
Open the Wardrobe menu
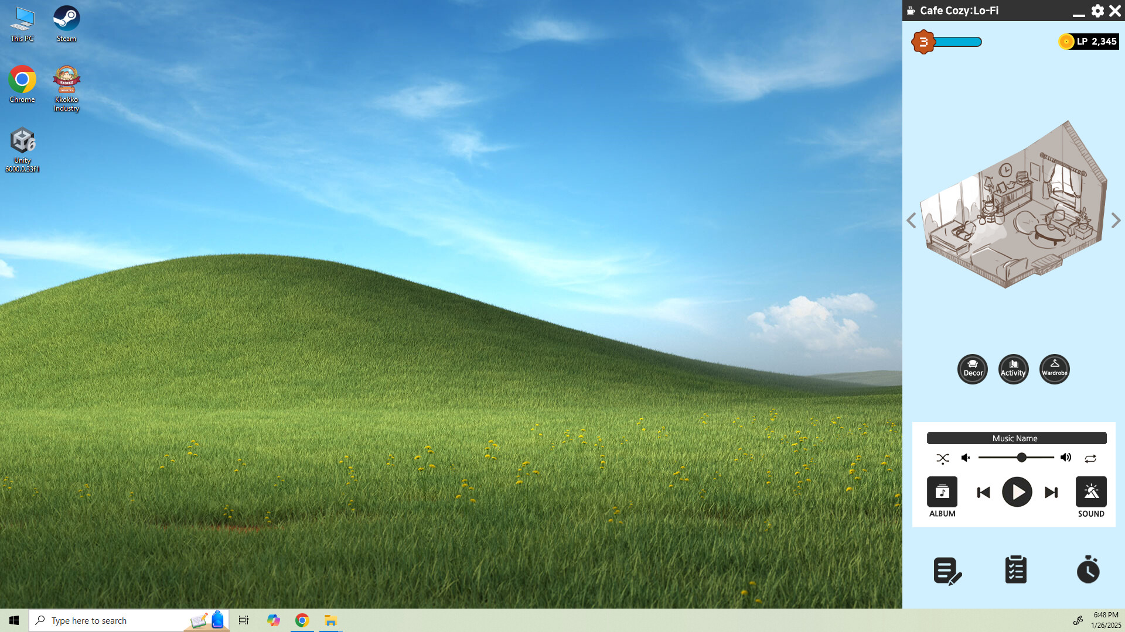(x=1054, y=369)
